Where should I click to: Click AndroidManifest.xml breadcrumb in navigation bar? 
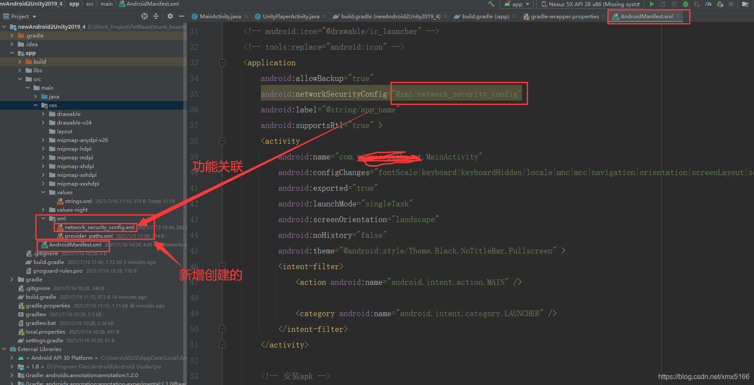pyautogui.click(x=149, y=4)
